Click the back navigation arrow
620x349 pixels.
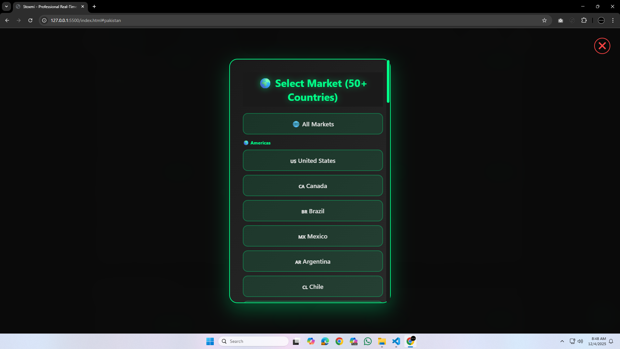[x=7, y=20]
